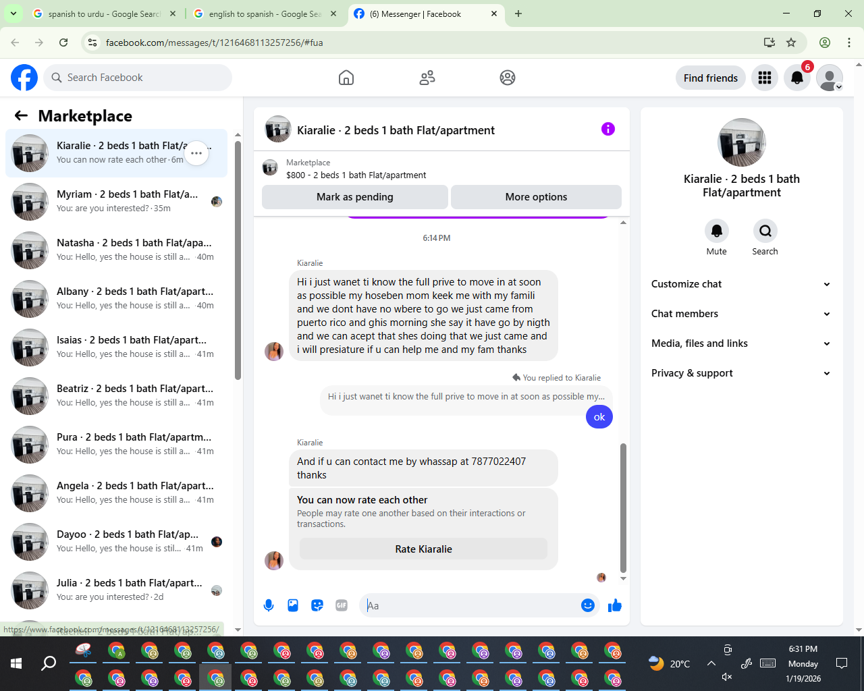Send a thumbs-up like
This screenshot has height=691, width=864.
tap(615, 605)
